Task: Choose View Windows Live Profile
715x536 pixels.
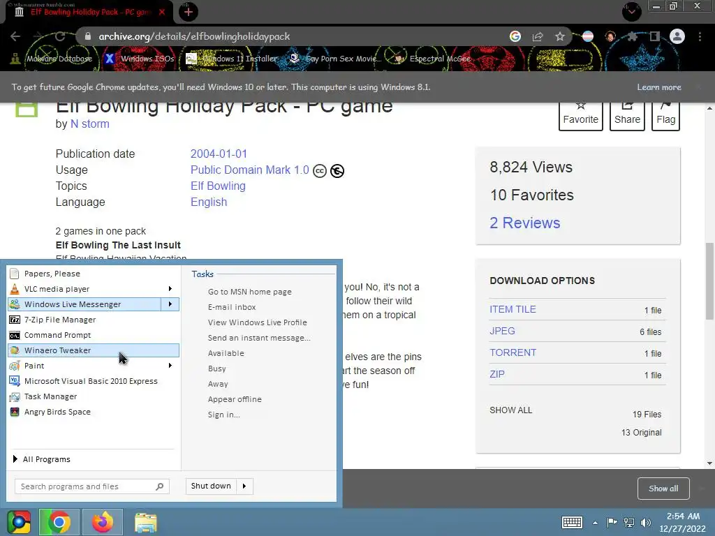Action: (x=257, y=322)
